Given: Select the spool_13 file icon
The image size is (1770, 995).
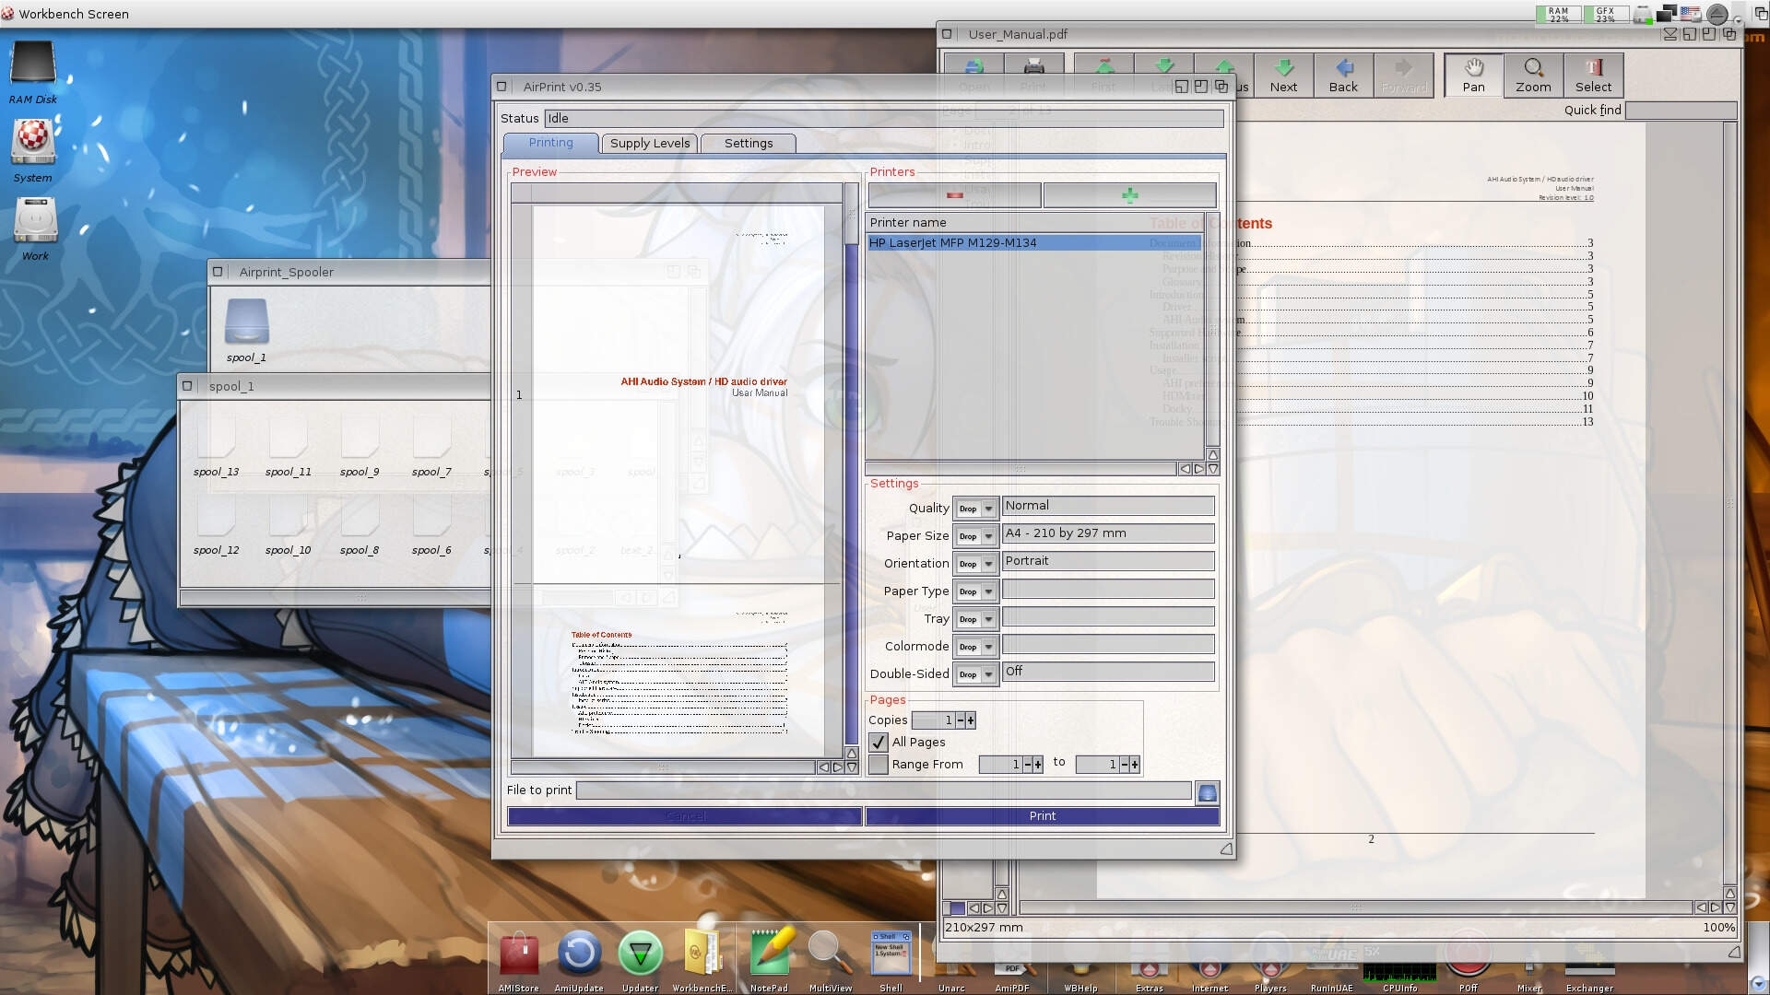Looking at the screenshot, I should pos(216,437).
